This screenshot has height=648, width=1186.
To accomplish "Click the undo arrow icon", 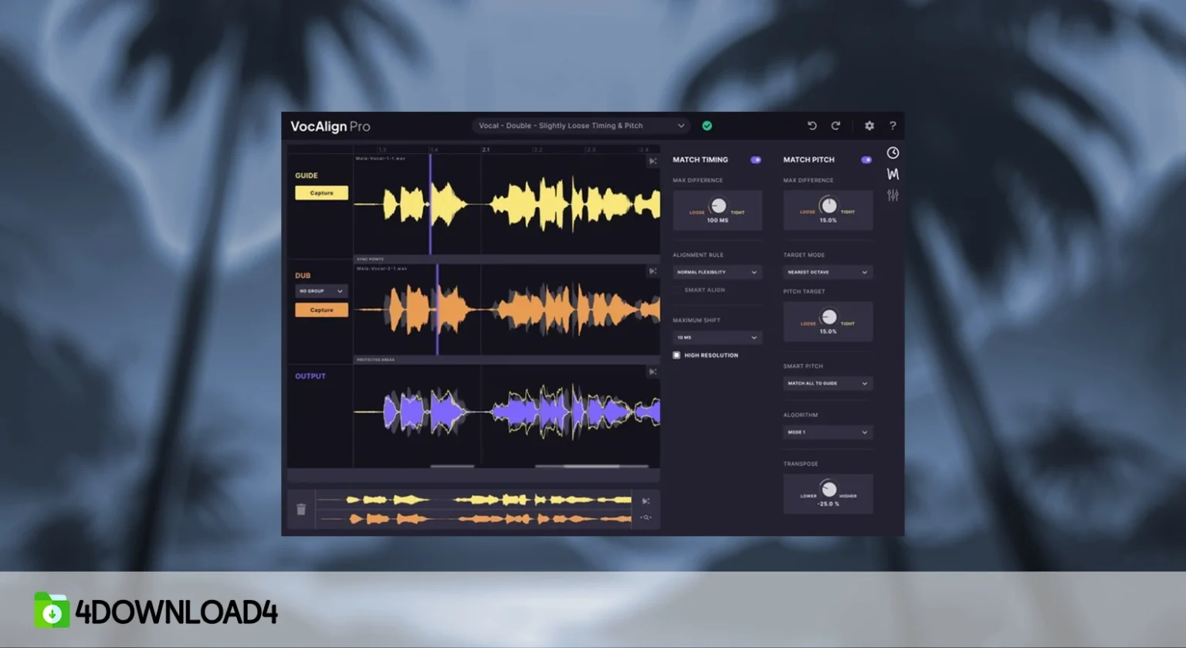I will (812, 126).
